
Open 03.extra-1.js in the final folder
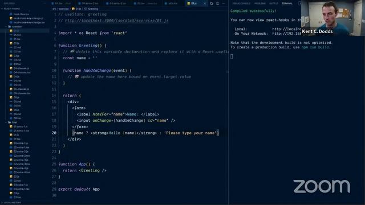[x=21, y=185]
